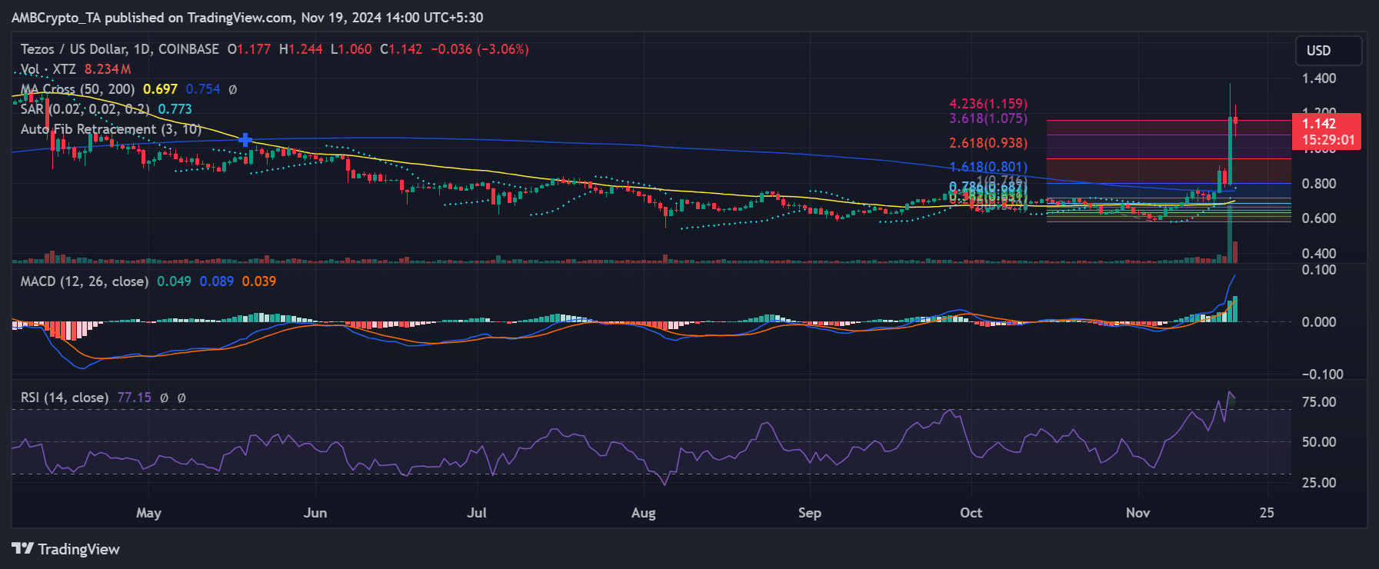This screenshot has width=1379, height=569.
Task: Click the 200 MA value 0.754
Action: pyautogui.click(x=203, y=89)
